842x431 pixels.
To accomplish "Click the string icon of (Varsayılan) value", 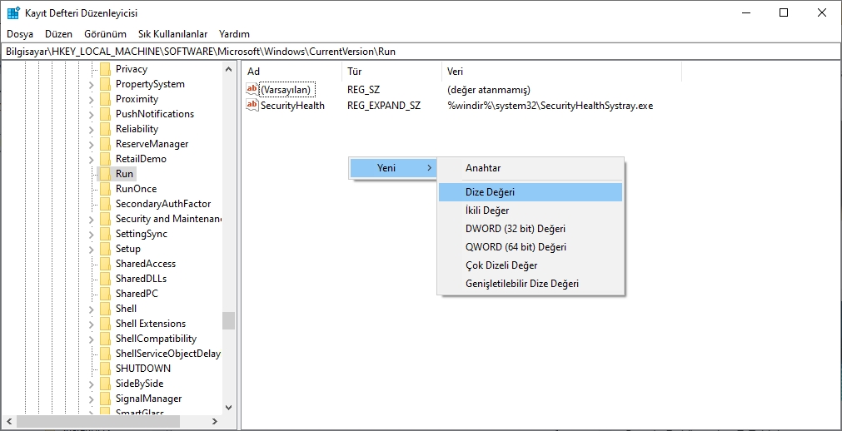I will pyautogui.click(x=252, y=89).
